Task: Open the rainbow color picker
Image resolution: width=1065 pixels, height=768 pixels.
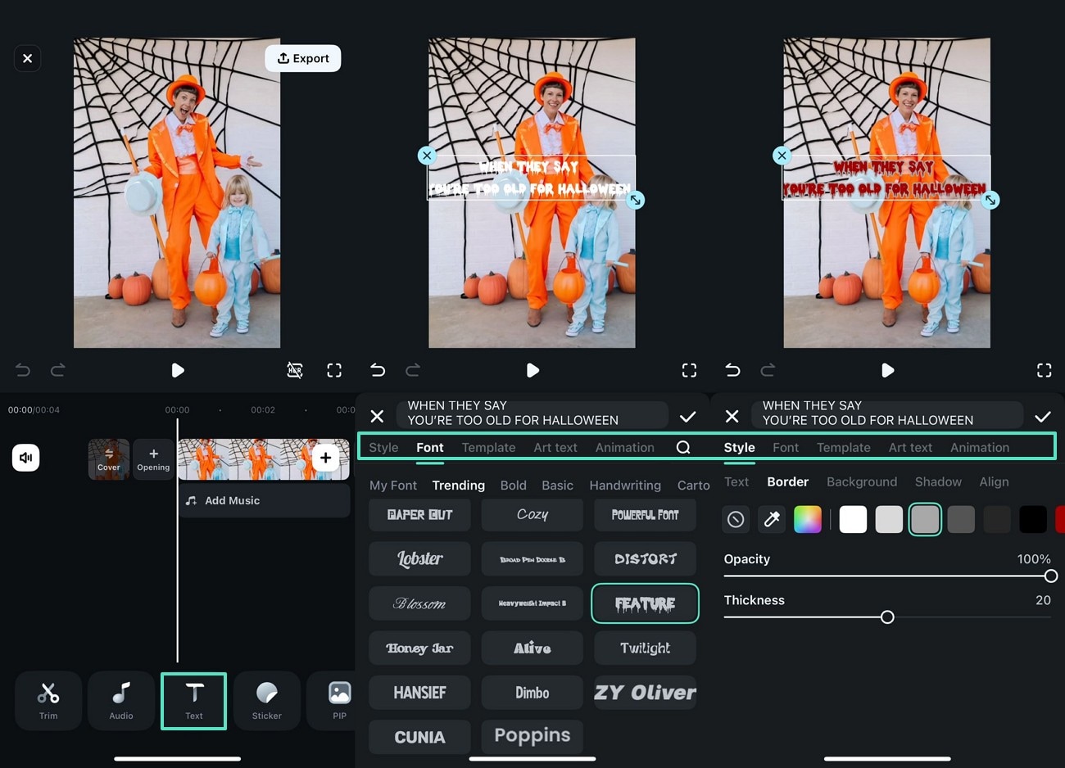Action: [807, 519]
